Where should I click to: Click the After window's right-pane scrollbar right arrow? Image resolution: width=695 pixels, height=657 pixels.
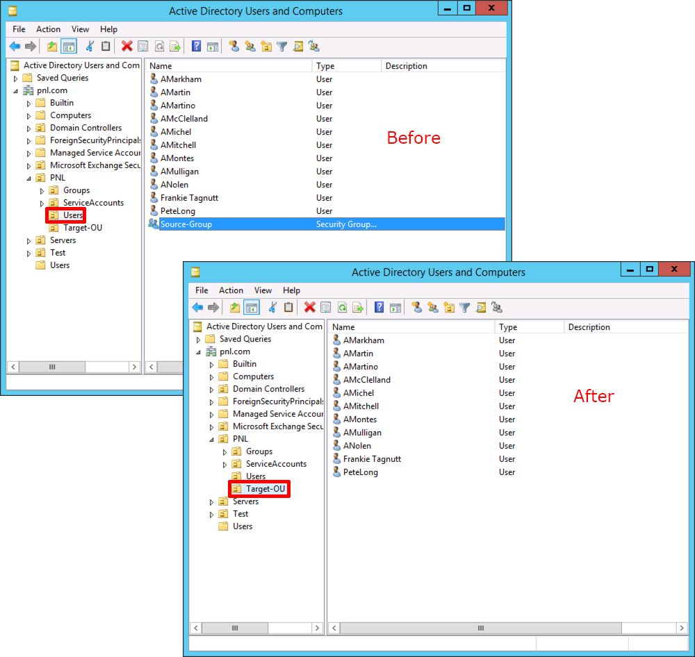tap(682, 628)
